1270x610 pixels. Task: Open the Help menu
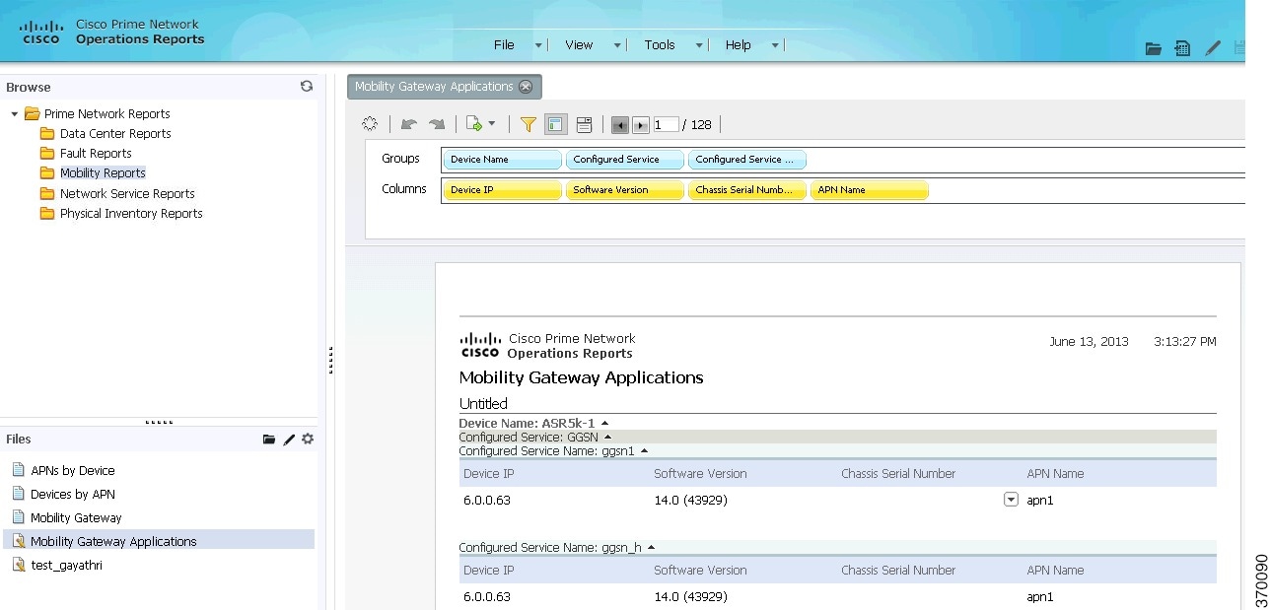(x=738, y=45)
